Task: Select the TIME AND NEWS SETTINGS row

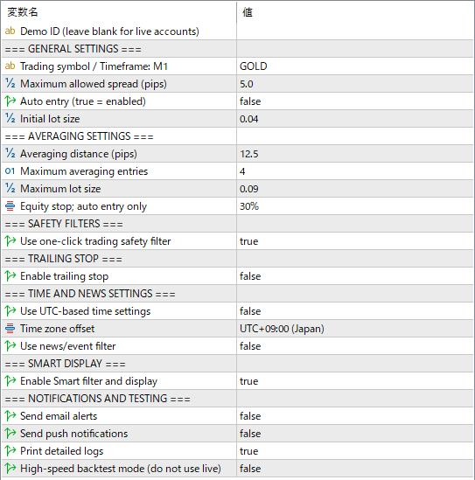Action: coord(237,293)
